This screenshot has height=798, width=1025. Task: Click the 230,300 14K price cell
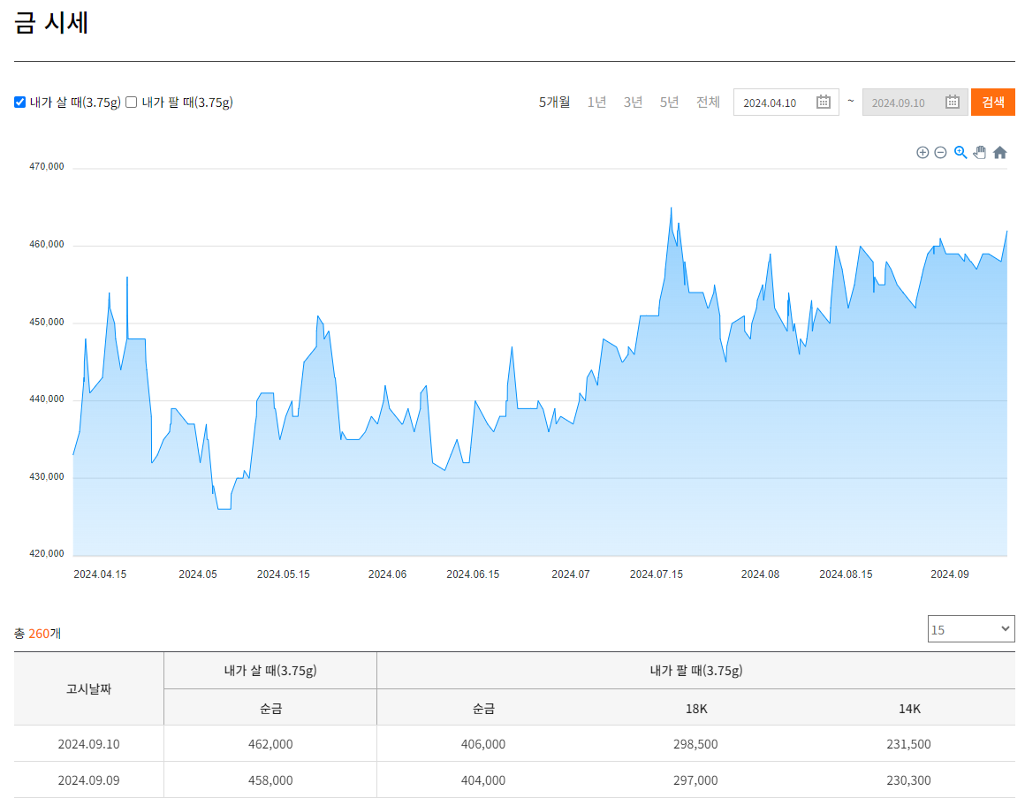908,779
